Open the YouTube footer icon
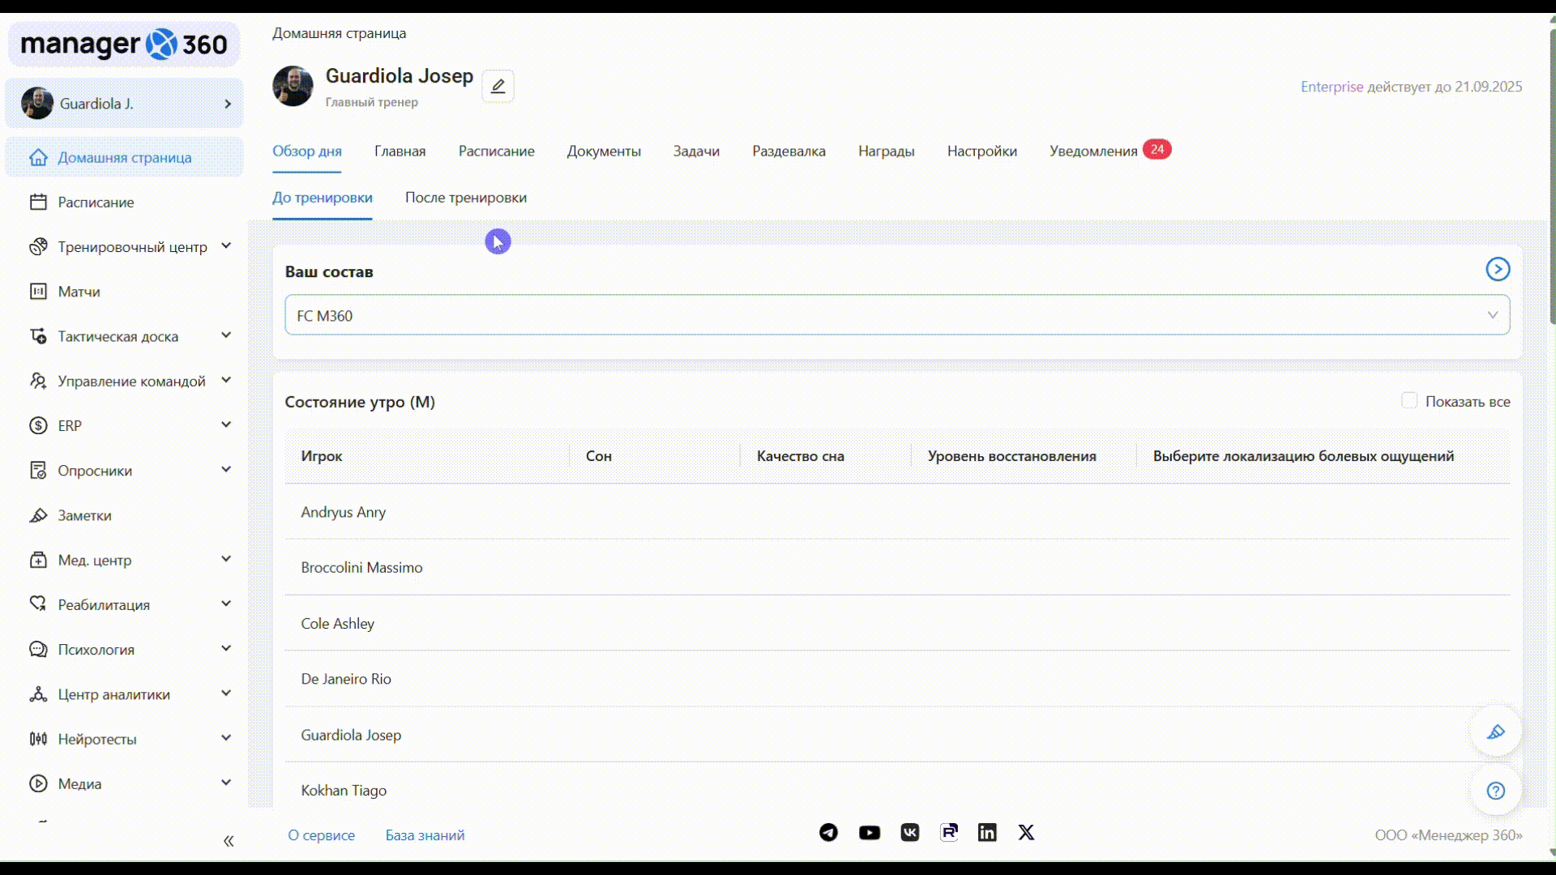The width and height of the screenshot is (1556, 875). click(869, 833)
